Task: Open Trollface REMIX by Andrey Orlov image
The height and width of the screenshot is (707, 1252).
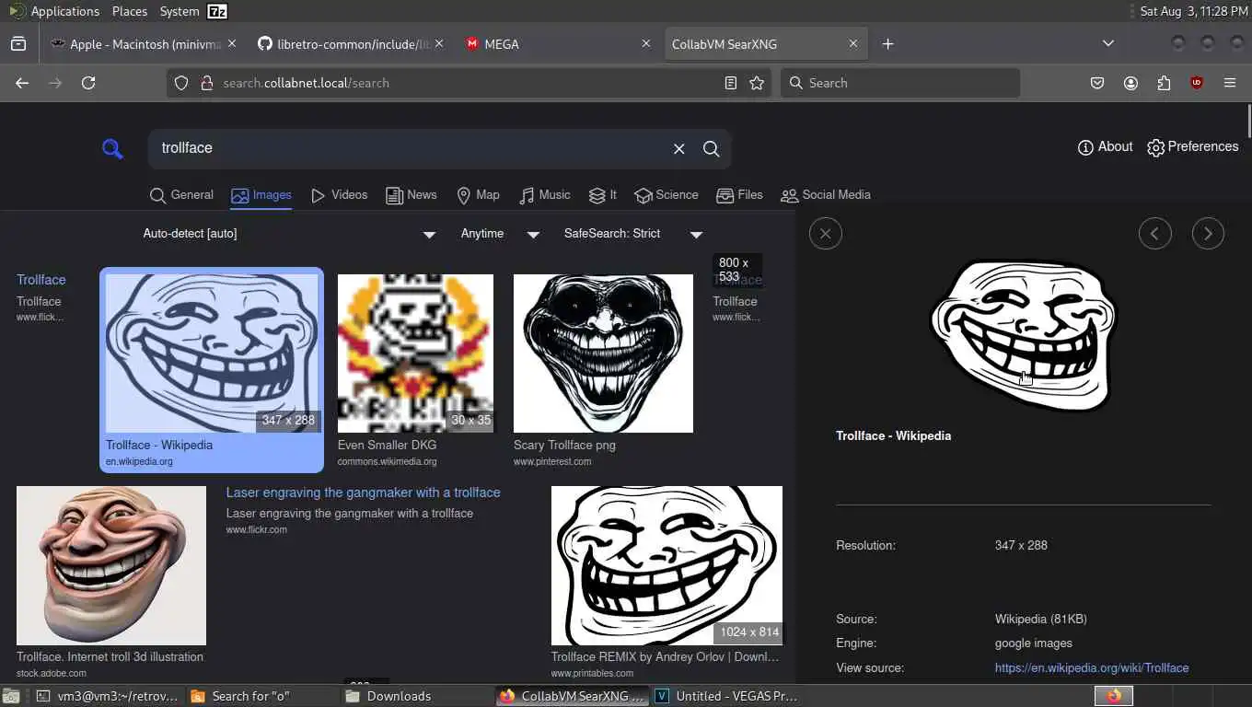Action: pyautogui.click(x=667, y=565)
